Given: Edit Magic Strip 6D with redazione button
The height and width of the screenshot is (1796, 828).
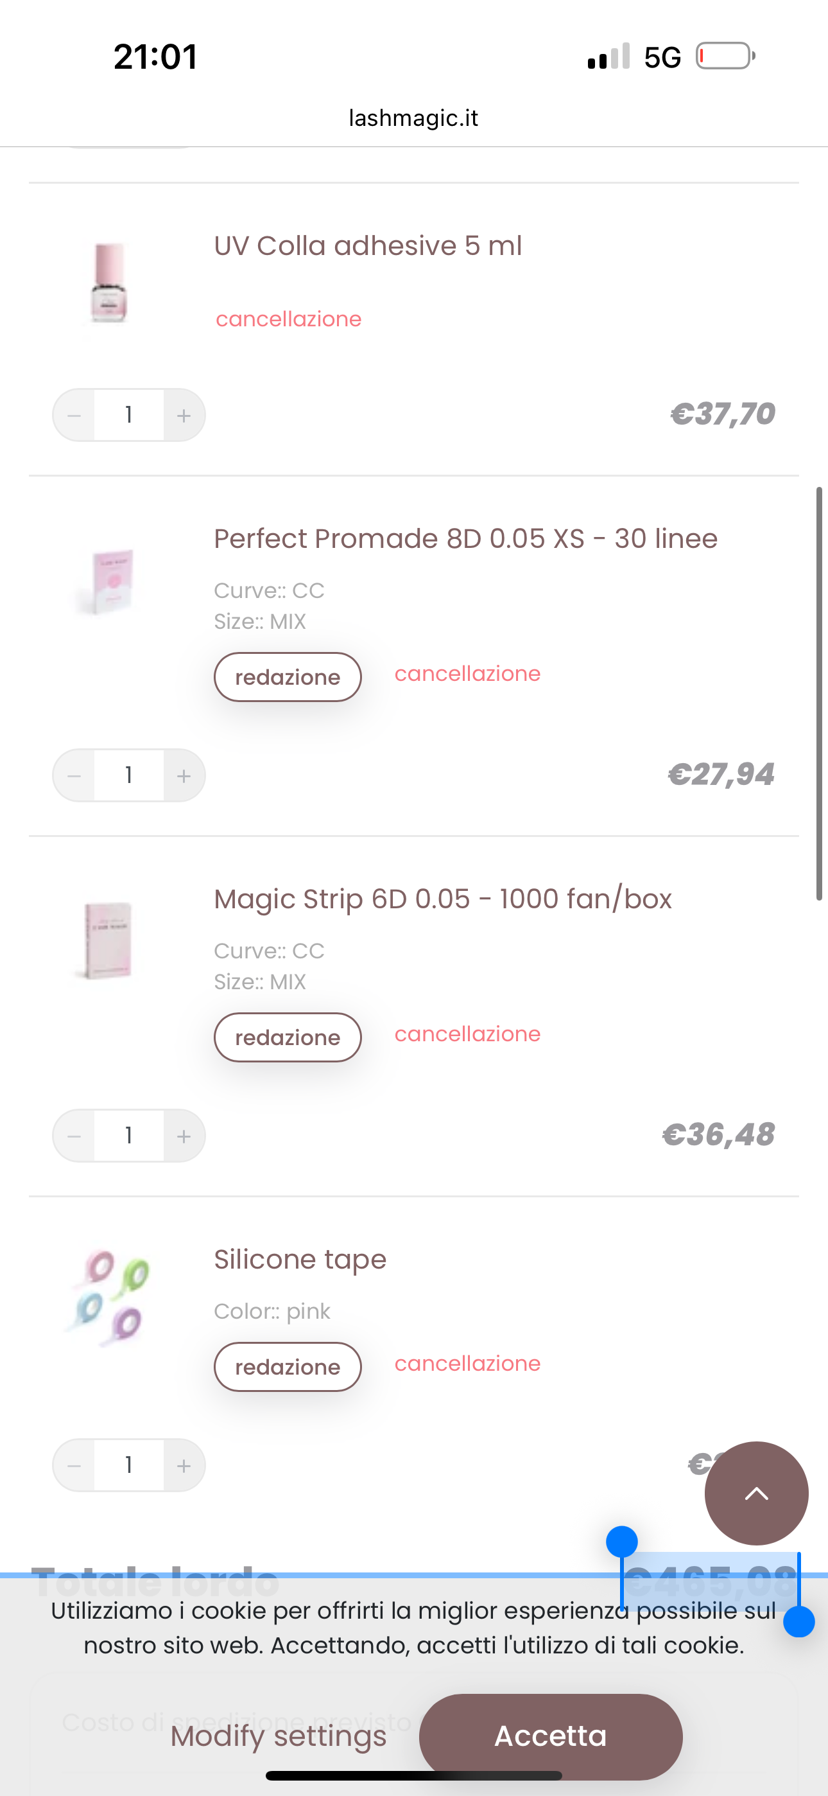Looking at the screenshot, I should coord(287,1037).
